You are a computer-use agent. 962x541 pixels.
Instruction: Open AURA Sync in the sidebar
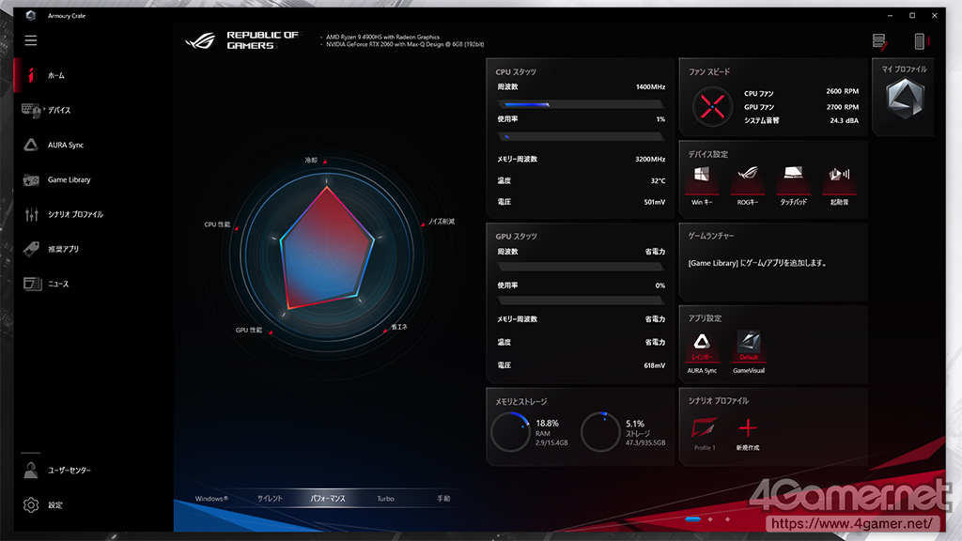[x=93, y=145]
